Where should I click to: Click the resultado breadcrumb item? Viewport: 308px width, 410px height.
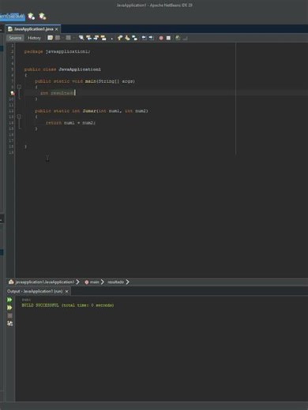pos(115,282)
